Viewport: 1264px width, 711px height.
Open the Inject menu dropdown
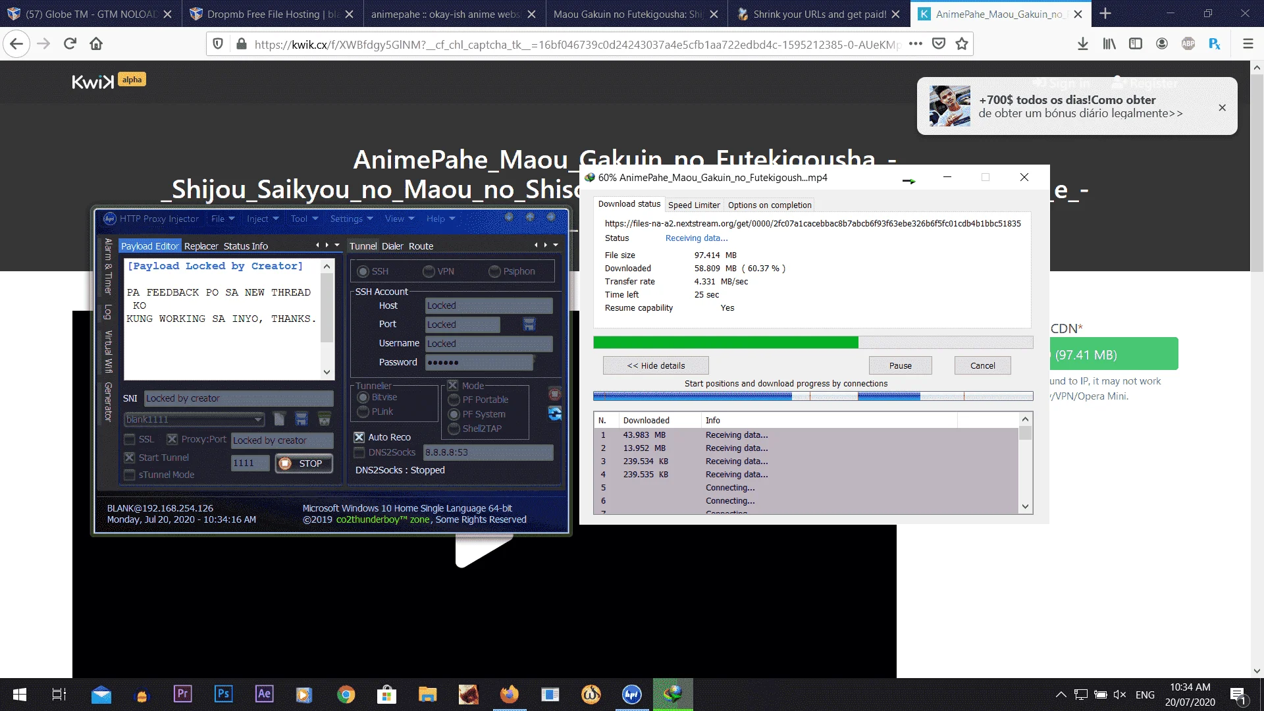[263, 219]
